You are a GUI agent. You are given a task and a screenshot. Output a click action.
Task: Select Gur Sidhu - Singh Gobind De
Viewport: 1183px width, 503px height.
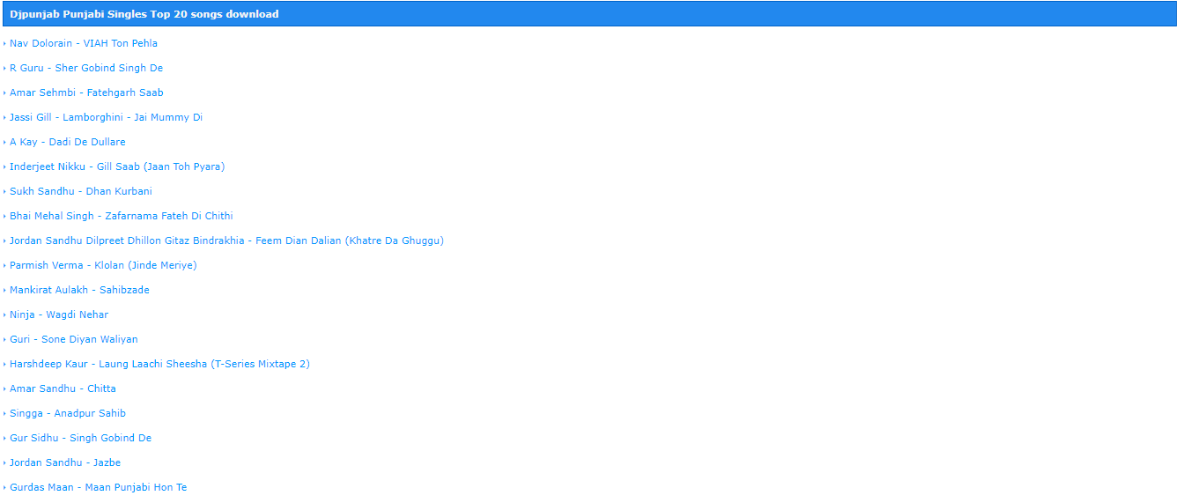pos(80,438)
